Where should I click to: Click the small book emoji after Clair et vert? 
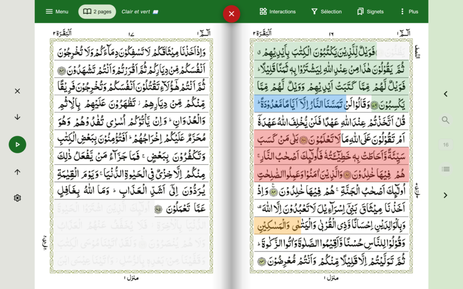click(x=156, y=12)
